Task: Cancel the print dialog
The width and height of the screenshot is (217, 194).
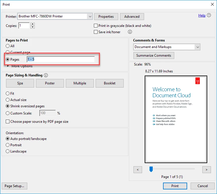Action: pyautogui.click(x=203, y=186)
